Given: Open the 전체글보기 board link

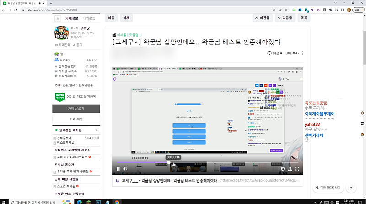Looking at the screenshot, I should click(64, 138).
